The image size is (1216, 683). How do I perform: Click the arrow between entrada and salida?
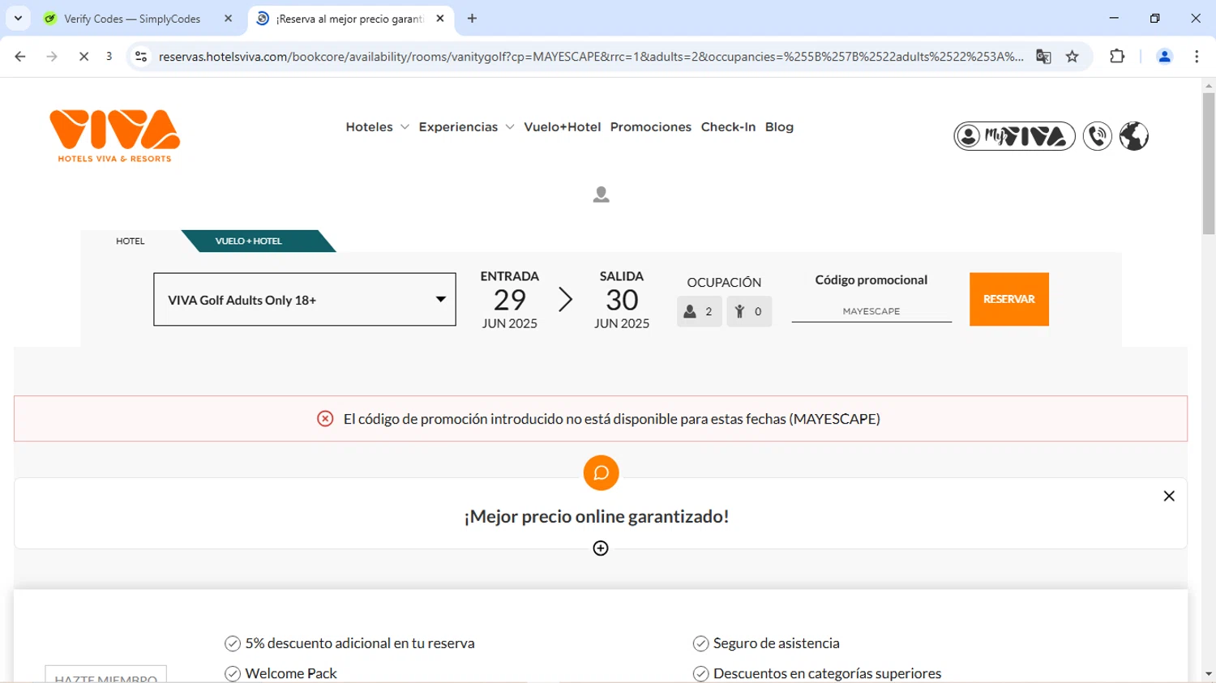tap(565, 300)
